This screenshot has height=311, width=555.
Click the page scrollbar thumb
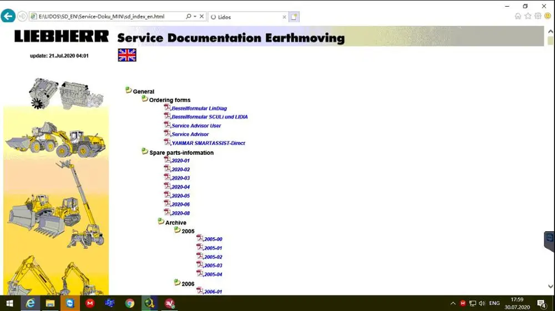(551, 40)
